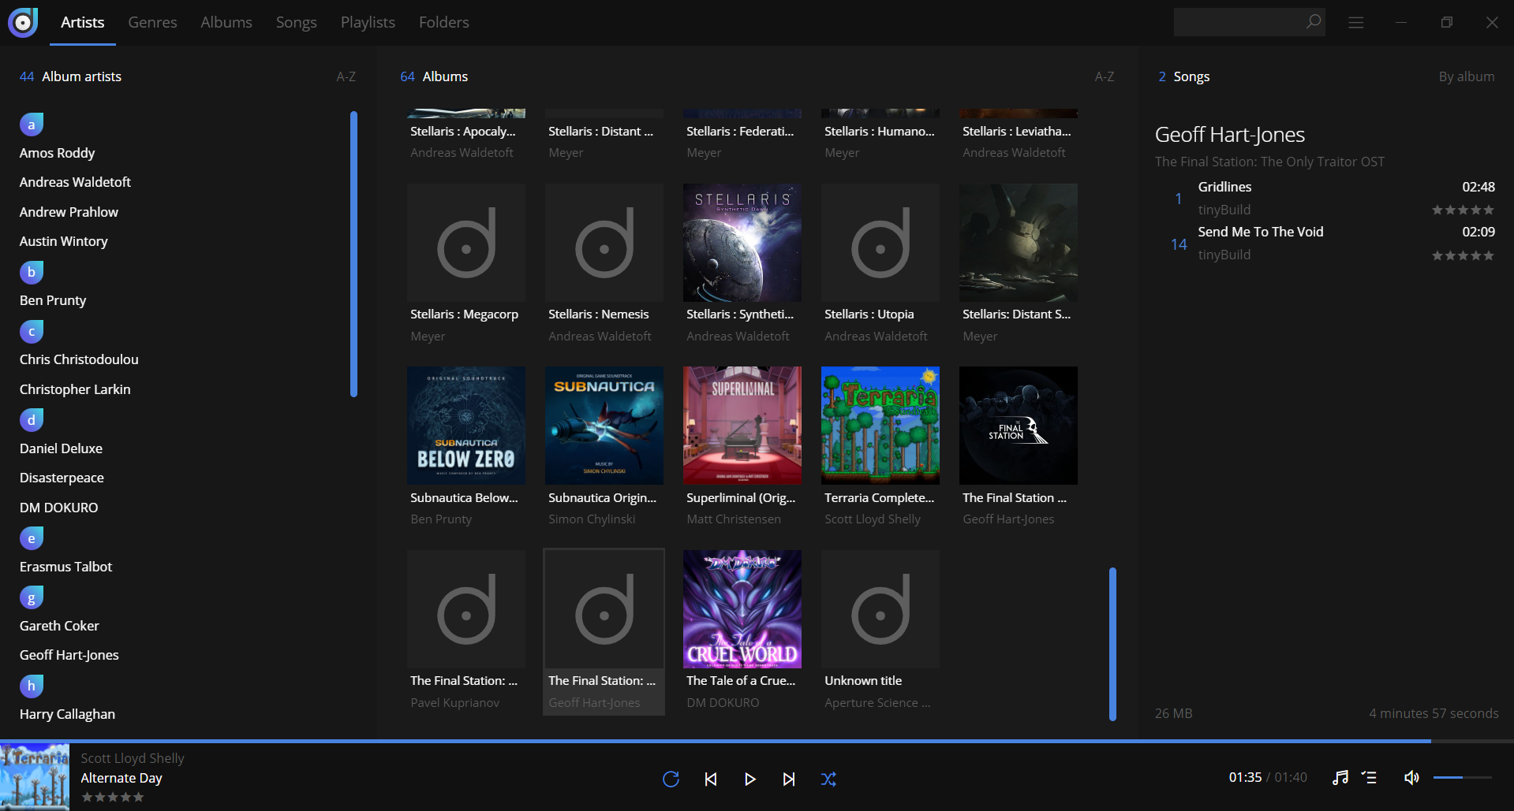Toggle shuffle playback
Viewport: 1514px width, 811px height.
tap(828, 779)
